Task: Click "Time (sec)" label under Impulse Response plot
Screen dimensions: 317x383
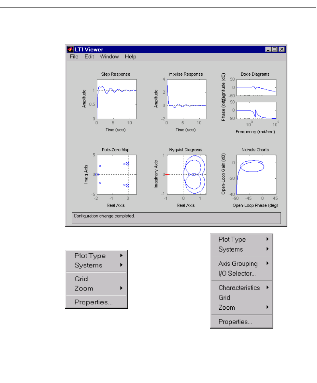Action: click(186, 130)
